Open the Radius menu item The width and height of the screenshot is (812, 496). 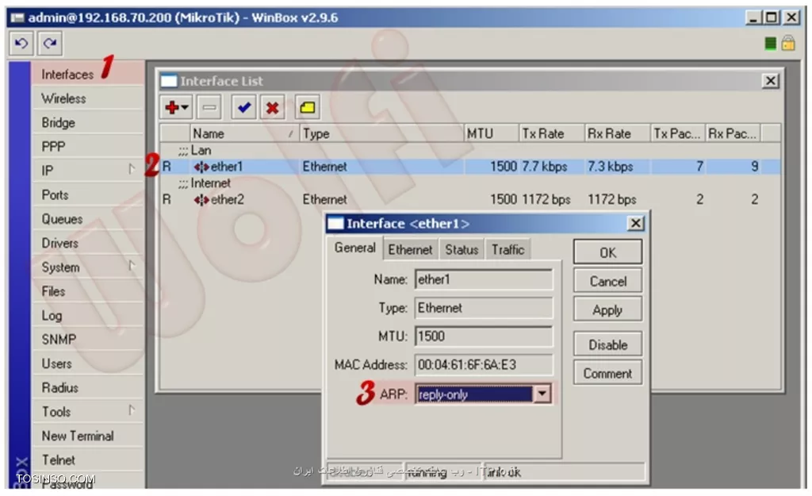click(x=88, y=387)
